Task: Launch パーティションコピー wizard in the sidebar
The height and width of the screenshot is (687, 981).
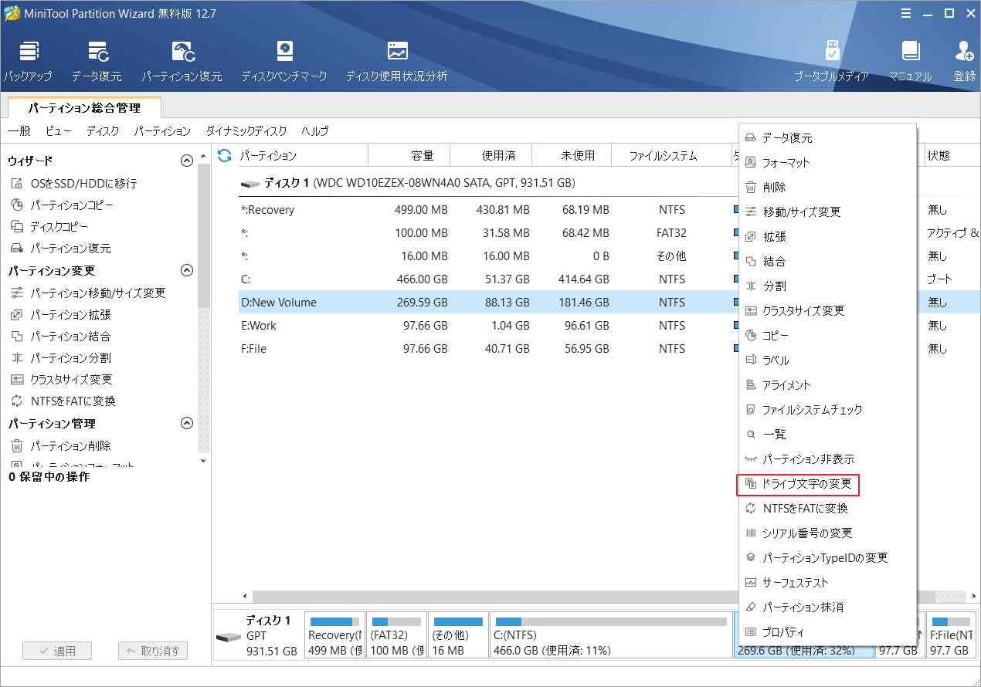Action: (x=63, y=205)
